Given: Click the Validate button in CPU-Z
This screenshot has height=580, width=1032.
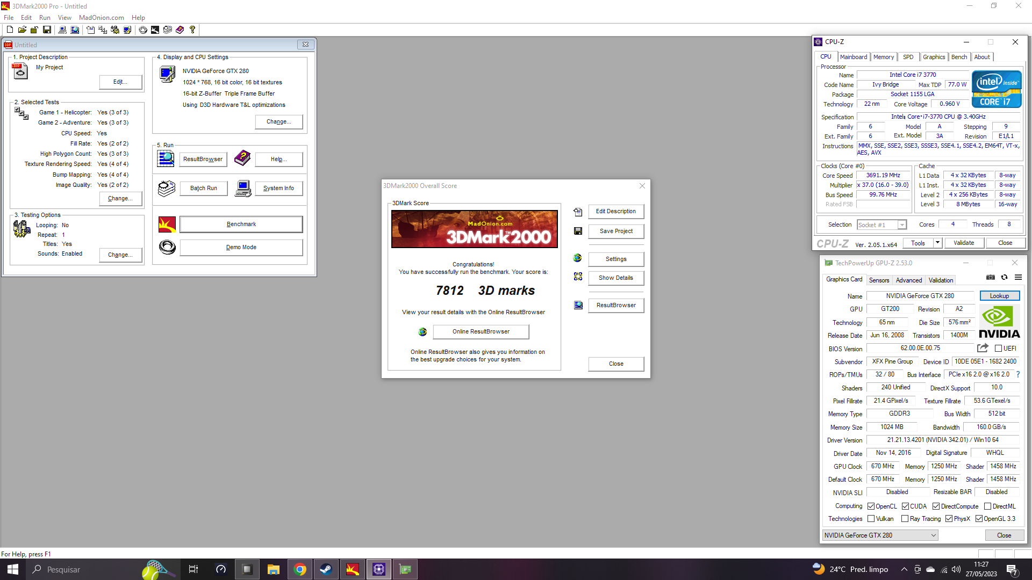Looking at the screenshot, I should (x=964, y=243).
